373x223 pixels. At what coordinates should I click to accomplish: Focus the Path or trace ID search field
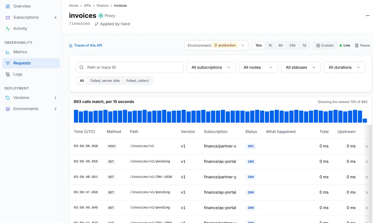pos(130,67)
